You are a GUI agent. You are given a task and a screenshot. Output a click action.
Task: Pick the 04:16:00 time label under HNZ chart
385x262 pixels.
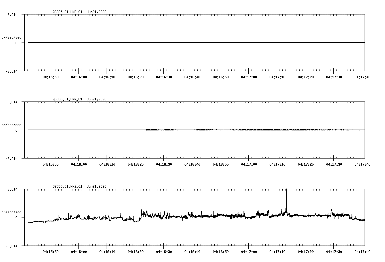tap(79, 252)
